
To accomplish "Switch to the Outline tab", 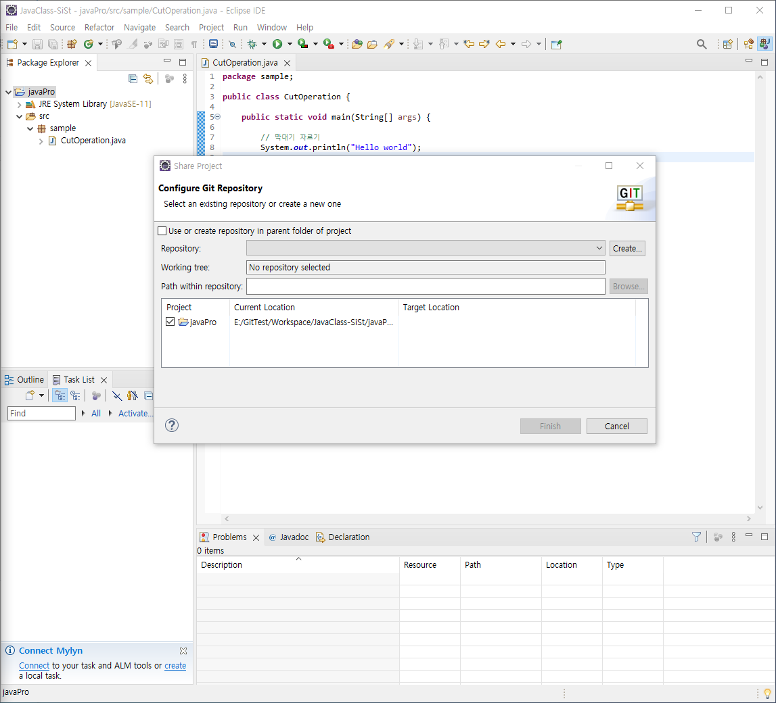I will coord(24,379).
